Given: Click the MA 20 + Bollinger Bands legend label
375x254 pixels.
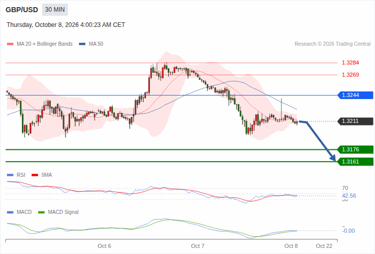Looking at the screenshot, I should point(45,44).
